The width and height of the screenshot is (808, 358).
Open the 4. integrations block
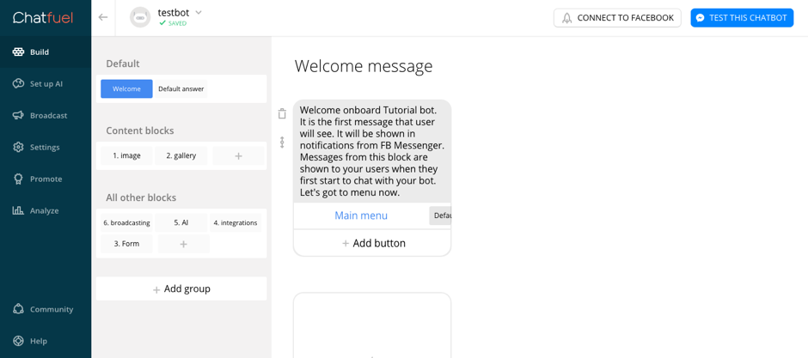pos(236,222)
